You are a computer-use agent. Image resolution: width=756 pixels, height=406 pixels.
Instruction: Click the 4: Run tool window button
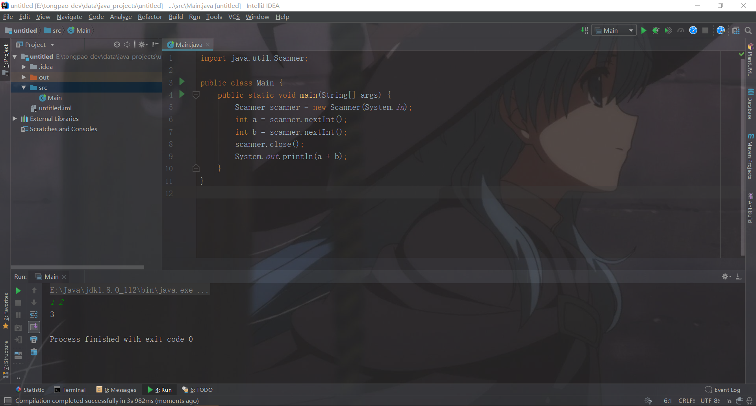click(160, 390)
